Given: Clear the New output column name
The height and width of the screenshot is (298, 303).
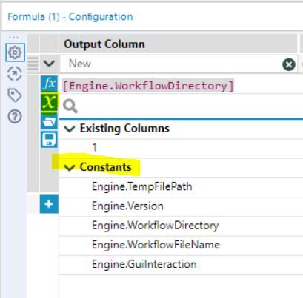Looking at the screenshot, I should [x=289, y=64].
